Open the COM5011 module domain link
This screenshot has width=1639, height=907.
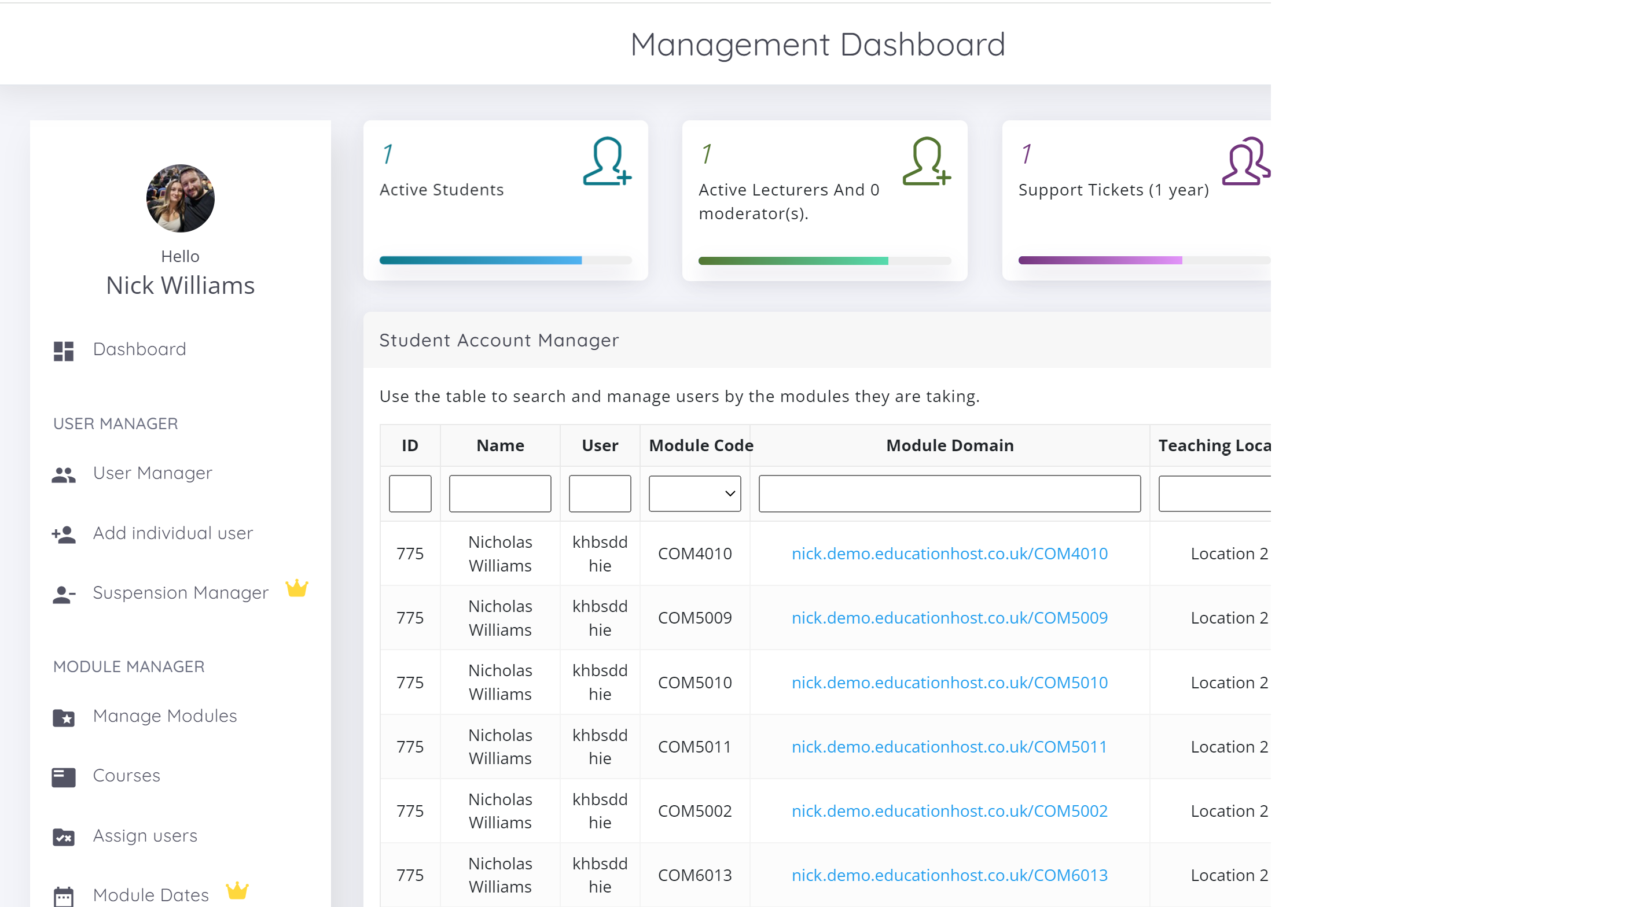tap(949, 747)
